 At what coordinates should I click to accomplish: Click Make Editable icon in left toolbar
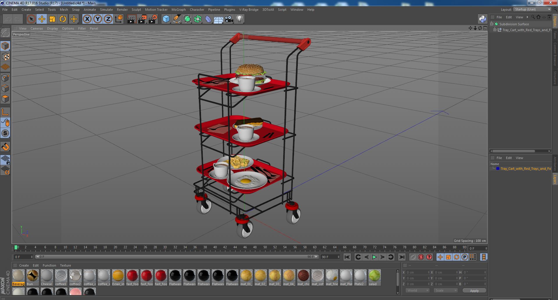click(5, 33)
